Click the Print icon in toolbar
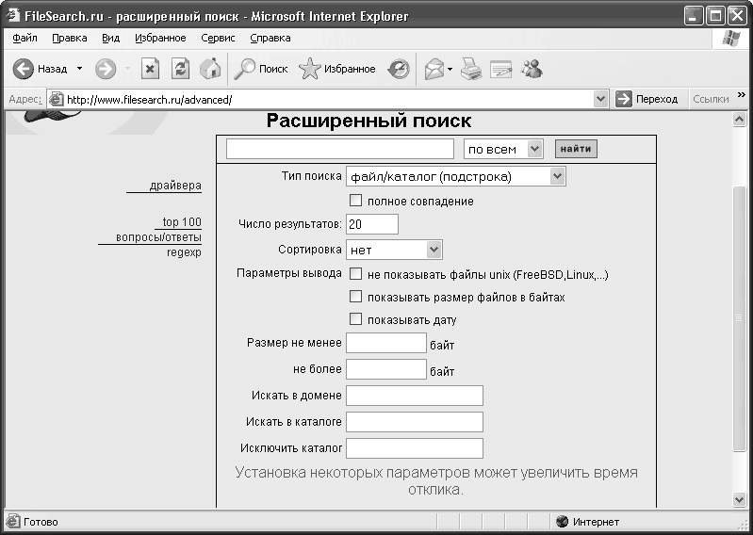The width and height of the screenshot is (753, 535). pos(471,69)
